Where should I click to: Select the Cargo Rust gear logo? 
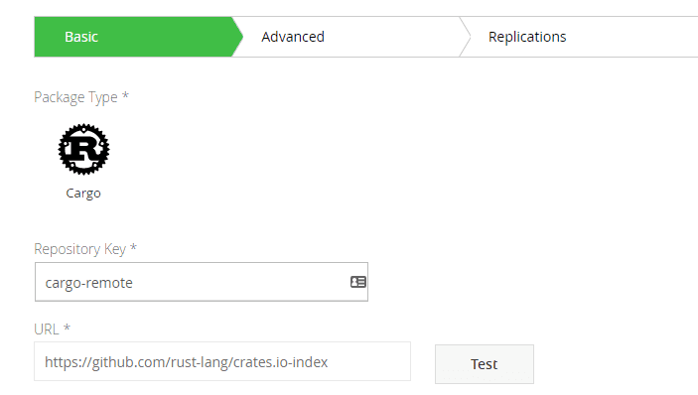[83, 149]
